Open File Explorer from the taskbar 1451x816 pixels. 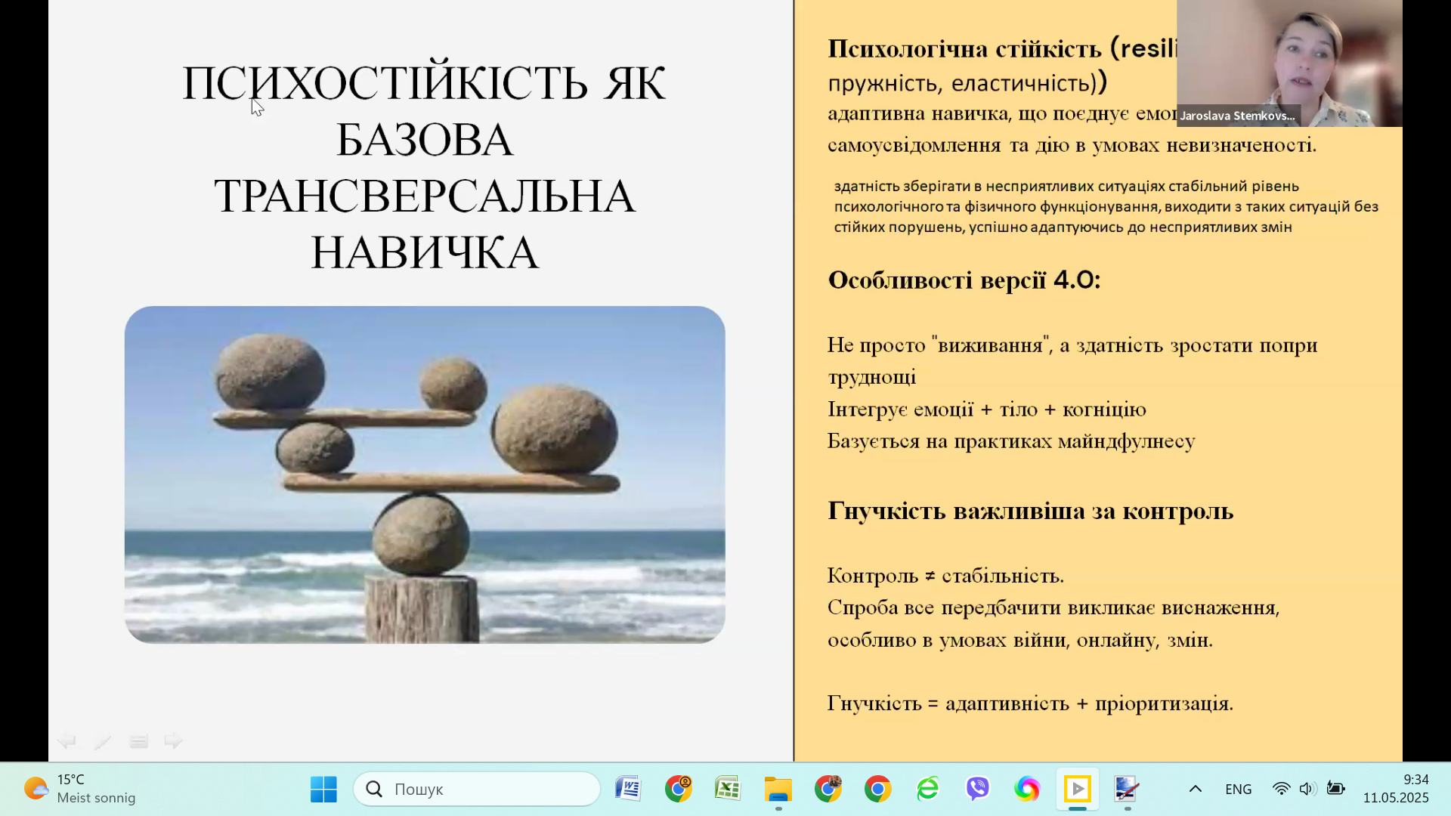pos(778,789)
